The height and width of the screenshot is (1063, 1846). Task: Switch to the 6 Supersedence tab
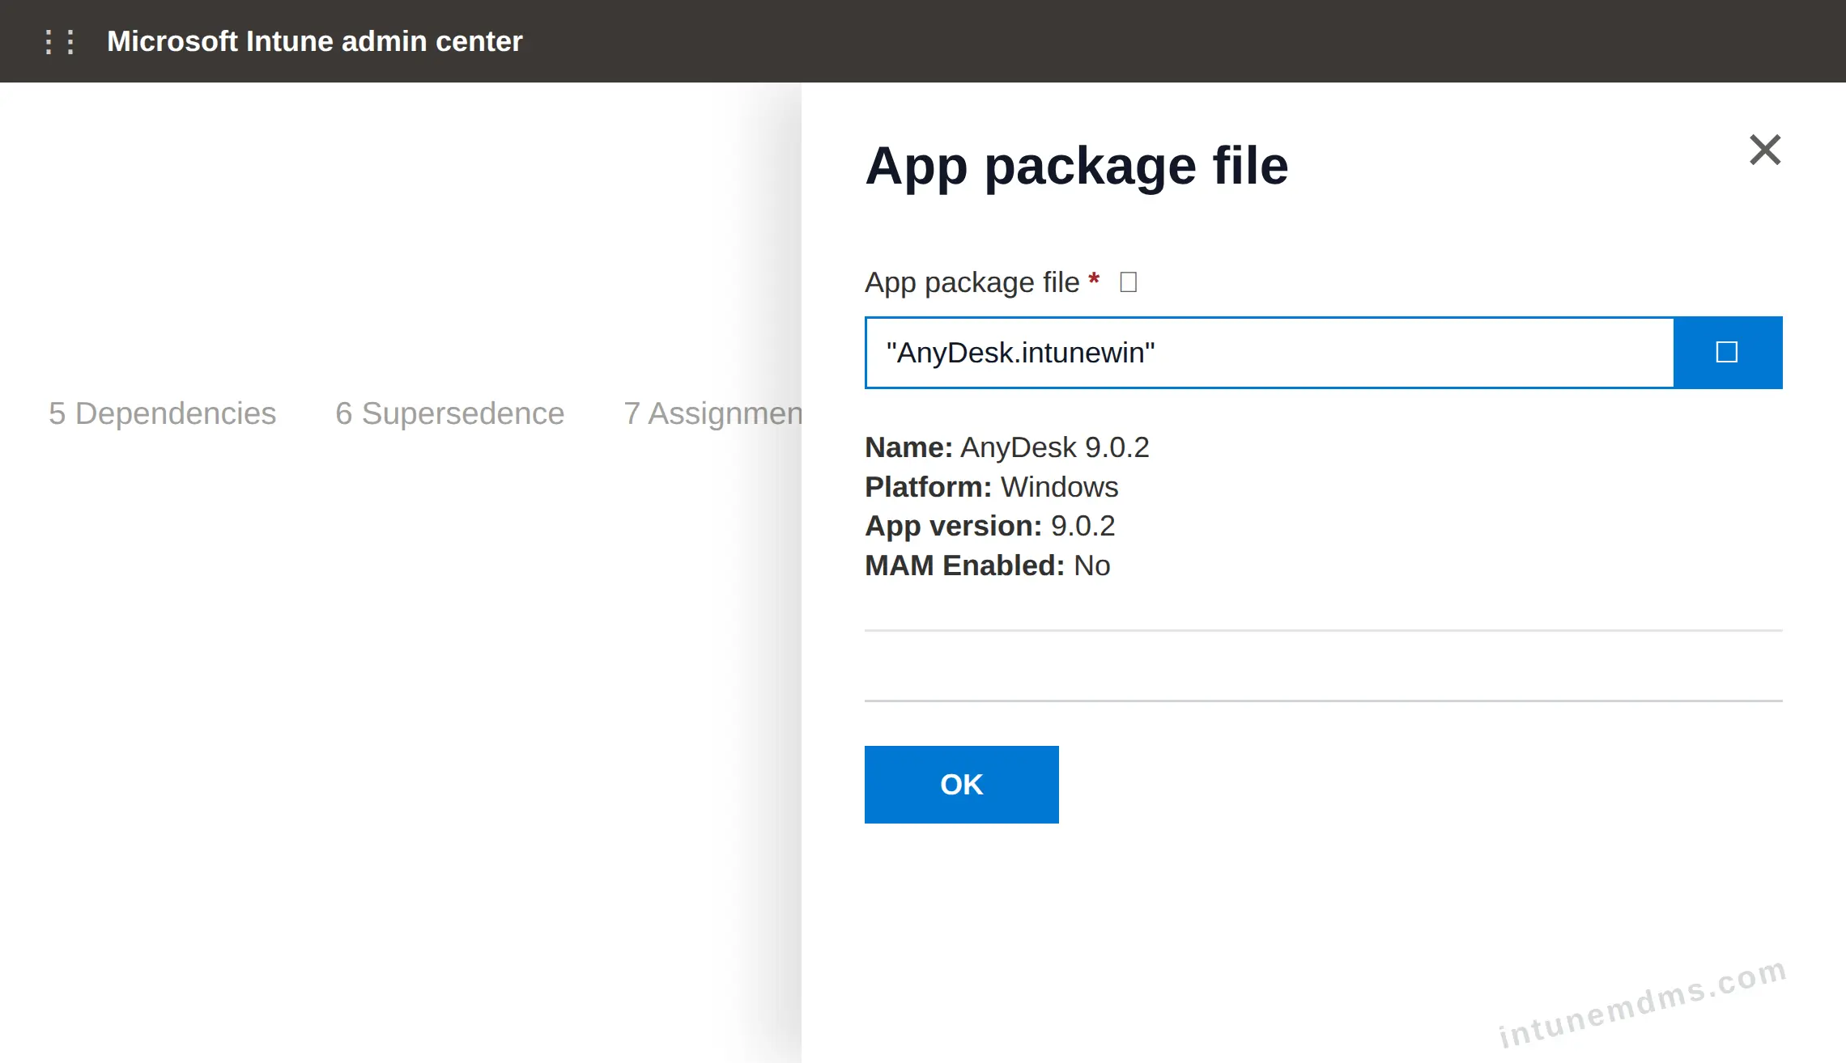pyautogui.click(x=449, y=413)
